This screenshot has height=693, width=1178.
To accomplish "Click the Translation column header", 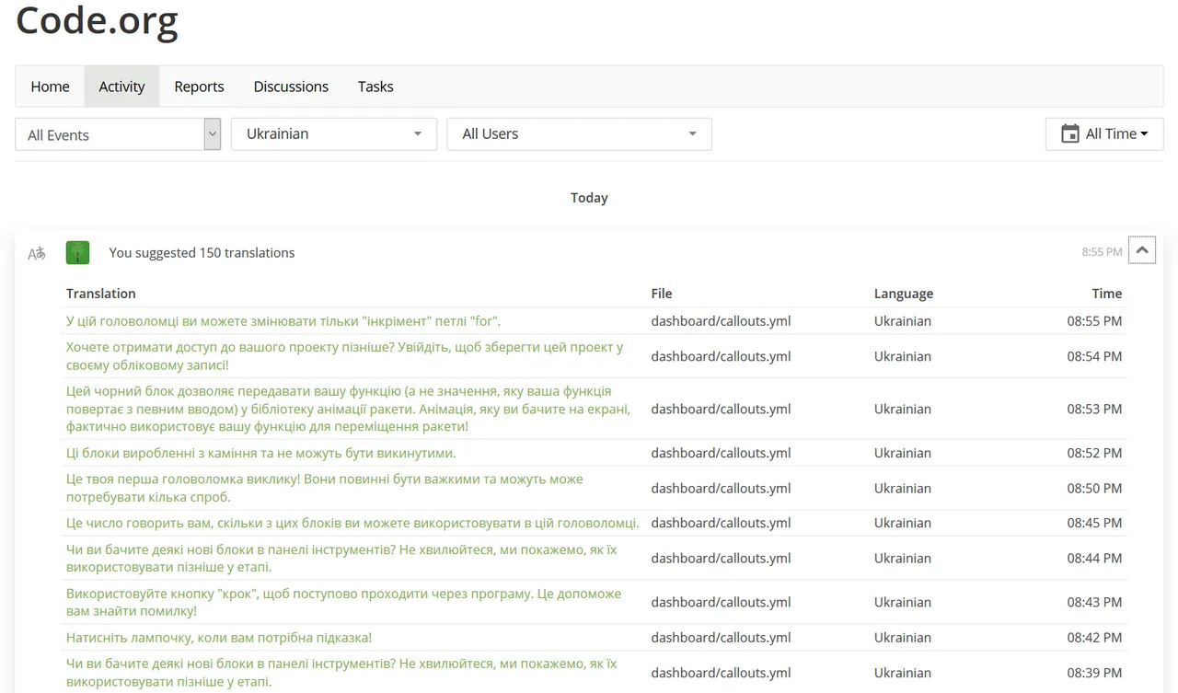I will 101,294.
